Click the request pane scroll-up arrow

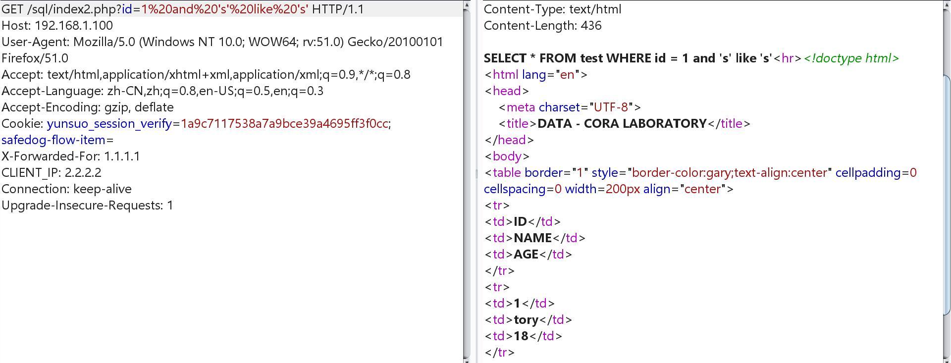(x=466, y=5)
